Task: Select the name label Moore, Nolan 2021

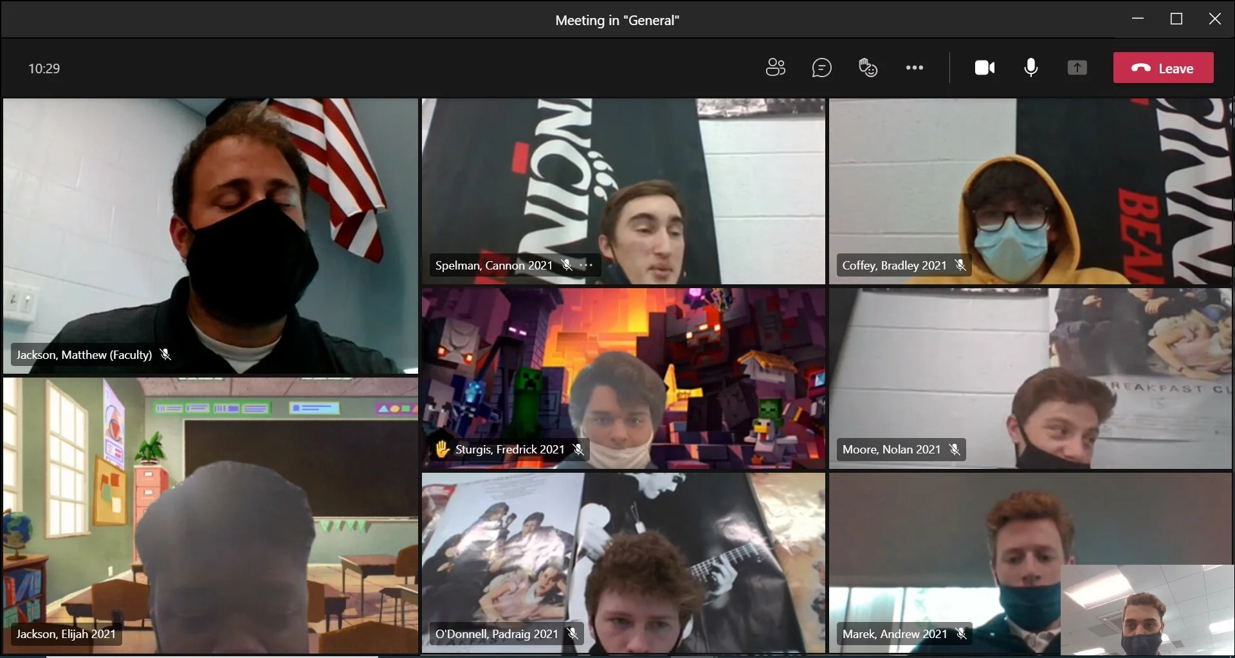Action: pyautogui.click(x=892, y=449)
